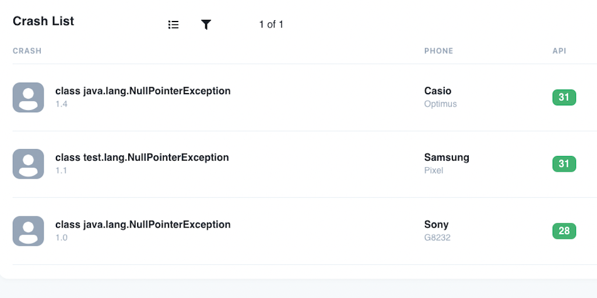This screenshot has width=597, height=298.
Task: Click the G8232 model text
Action: coord(437,237)
